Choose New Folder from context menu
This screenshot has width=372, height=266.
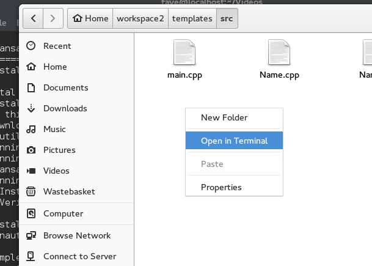[x=234, y=117]
